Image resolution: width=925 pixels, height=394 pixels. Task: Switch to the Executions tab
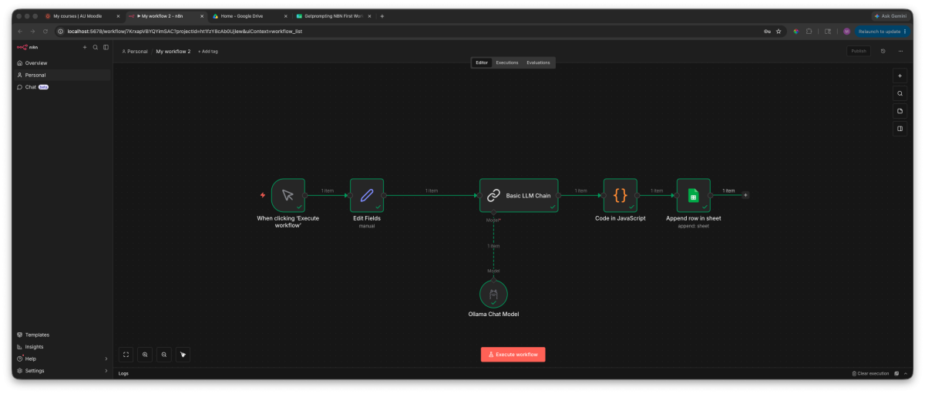507,62
